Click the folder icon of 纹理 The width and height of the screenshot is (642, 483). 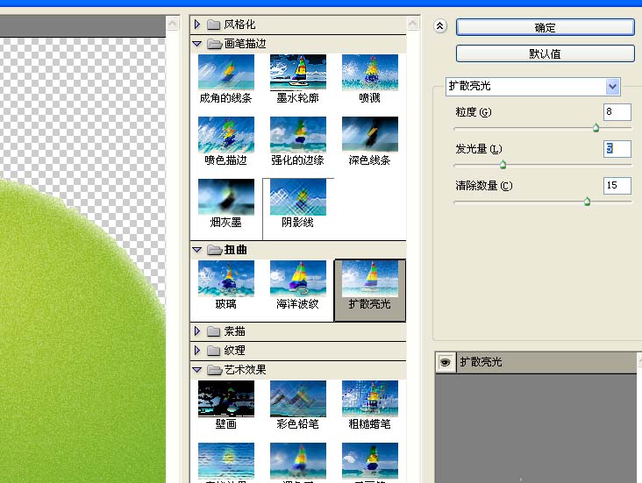pyautogui.click(x=213, y=351)
